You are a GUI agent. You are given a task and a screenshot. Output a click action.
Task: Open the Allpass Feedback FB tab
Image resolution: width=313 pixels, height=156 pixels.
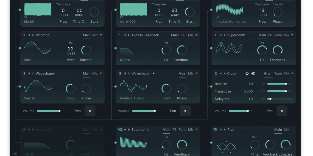[x=183, y=35]
